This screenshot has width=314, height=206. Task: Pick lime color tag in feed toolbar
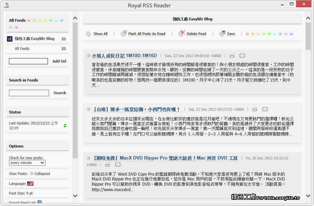[264, 34]
